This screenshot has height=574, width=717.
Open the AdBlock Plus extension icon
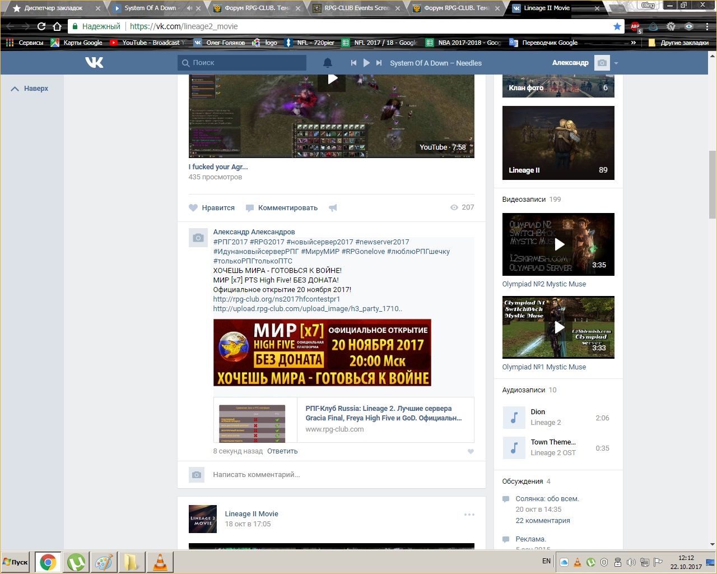click(635, 26)
